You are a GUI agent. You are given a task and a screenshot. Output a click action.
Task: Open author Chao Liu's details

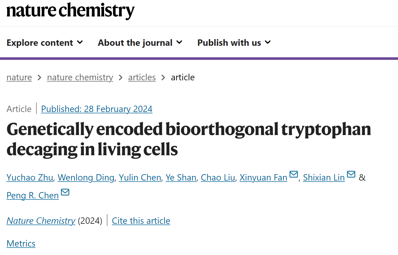click(x=218, y=178)
